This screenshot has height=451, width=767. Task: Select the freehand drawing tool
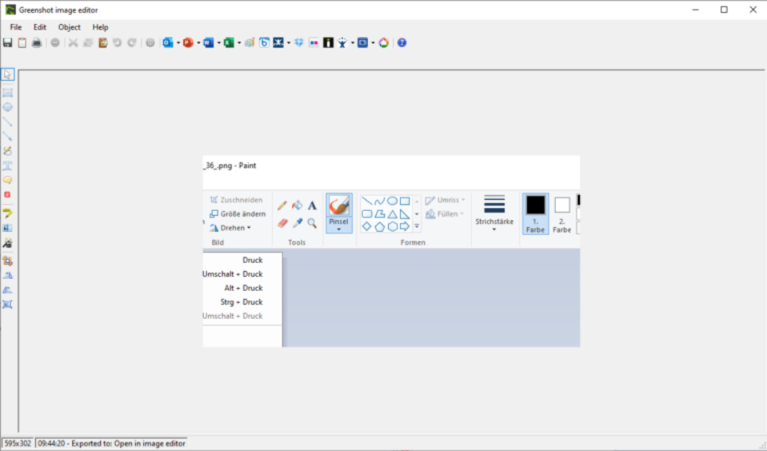point(7,151)
